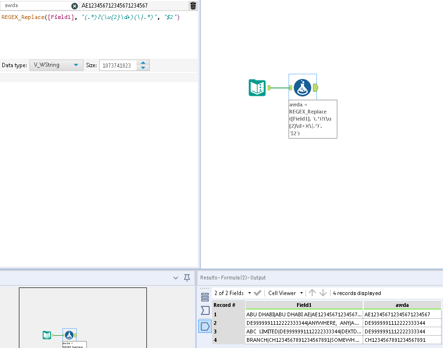Click the Field1 column header in results
443x348 pixels.
[x=304, y=305]
